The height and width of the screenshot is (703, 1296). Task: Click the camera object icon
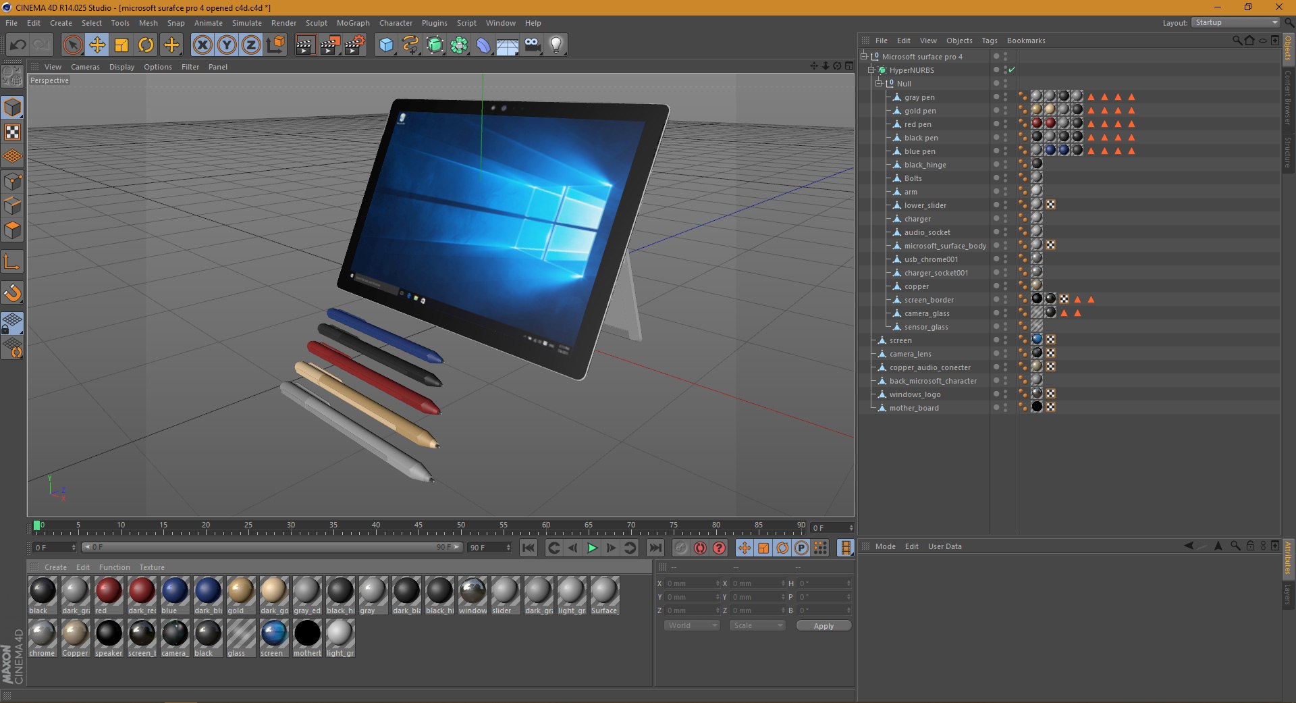pos(532,45)
